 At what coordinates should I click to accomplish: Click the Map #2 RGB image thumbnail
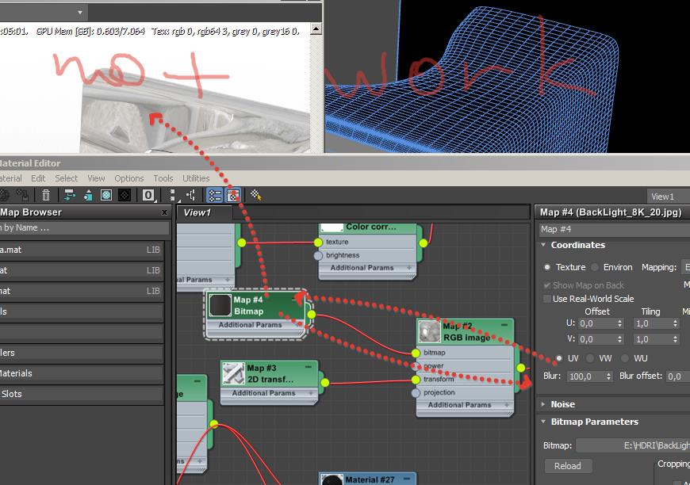[430, 331]
